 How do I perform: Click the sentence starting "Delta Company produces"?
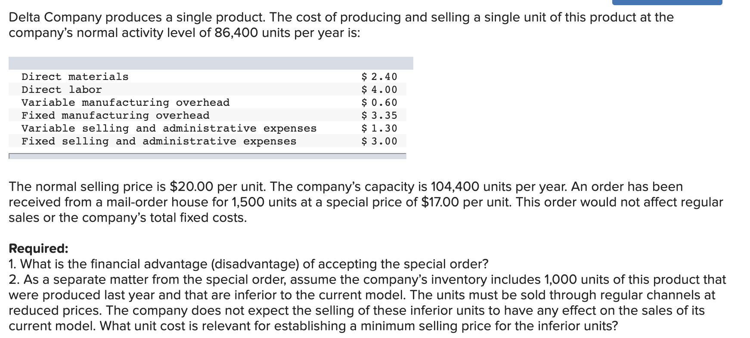[x=341, y=18]
